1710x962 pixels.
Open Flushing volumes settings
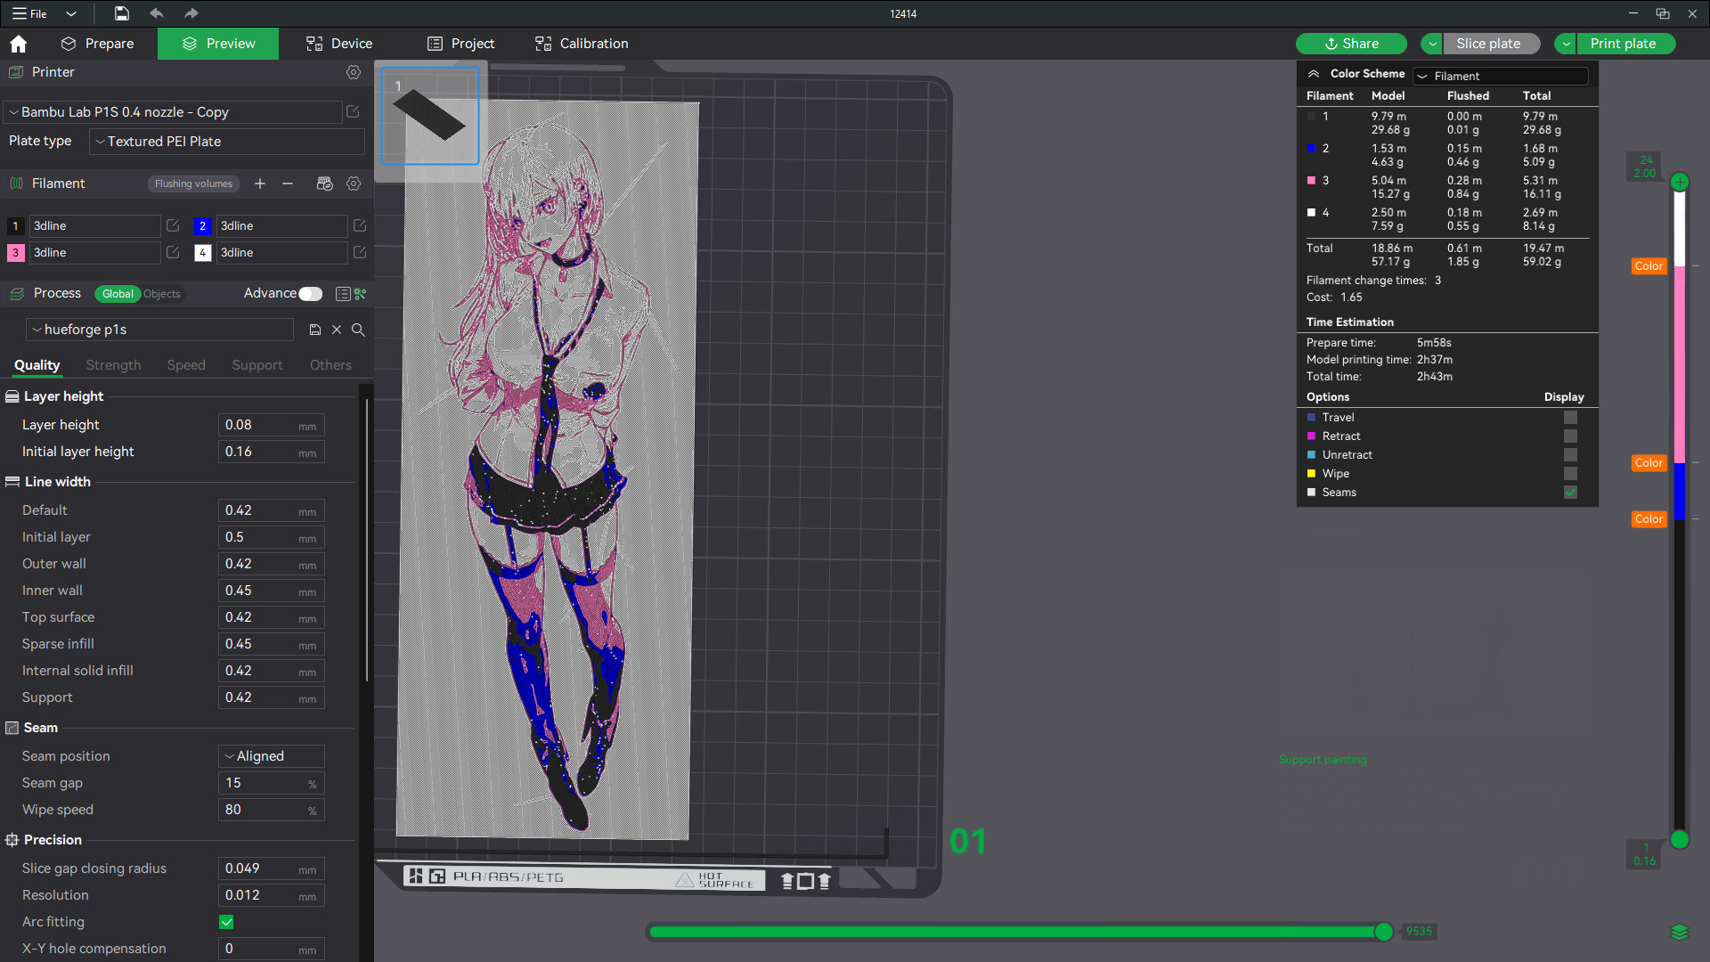coord(193,183)
